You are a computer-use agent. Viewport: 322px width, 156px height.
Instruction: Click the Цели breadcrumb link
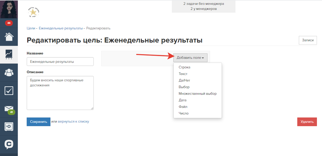[x=31, y=28]
